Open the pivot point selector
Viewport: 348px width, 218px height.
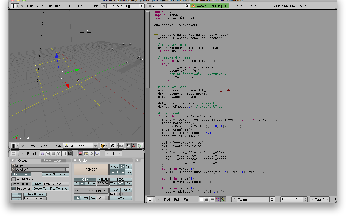pos(114,146)
